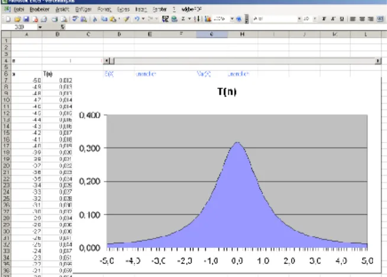Screen dimensions: 387x277
Task: Click the Sort ascending icon
Action: [x=196, y=19]
